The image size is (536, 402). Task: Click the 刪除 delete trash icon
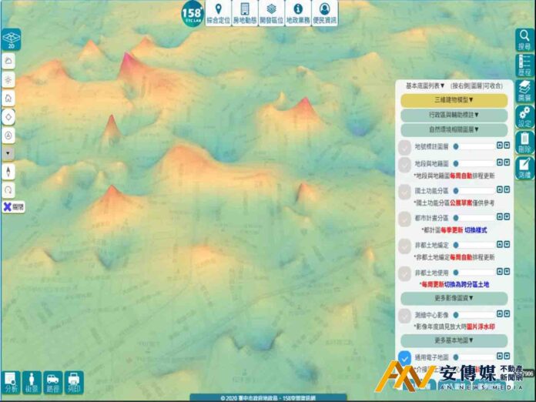524,142
